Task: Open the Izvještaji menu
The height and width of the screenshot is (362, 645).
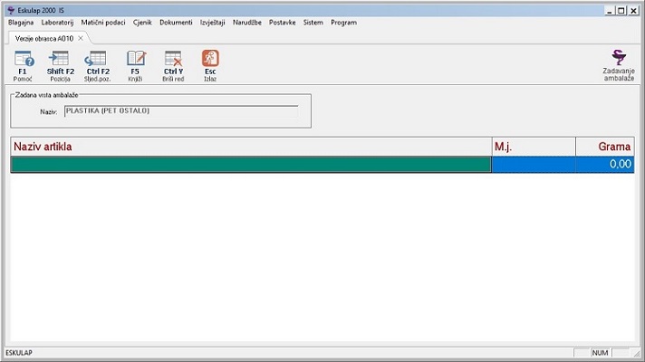Action: click(212, 23)
